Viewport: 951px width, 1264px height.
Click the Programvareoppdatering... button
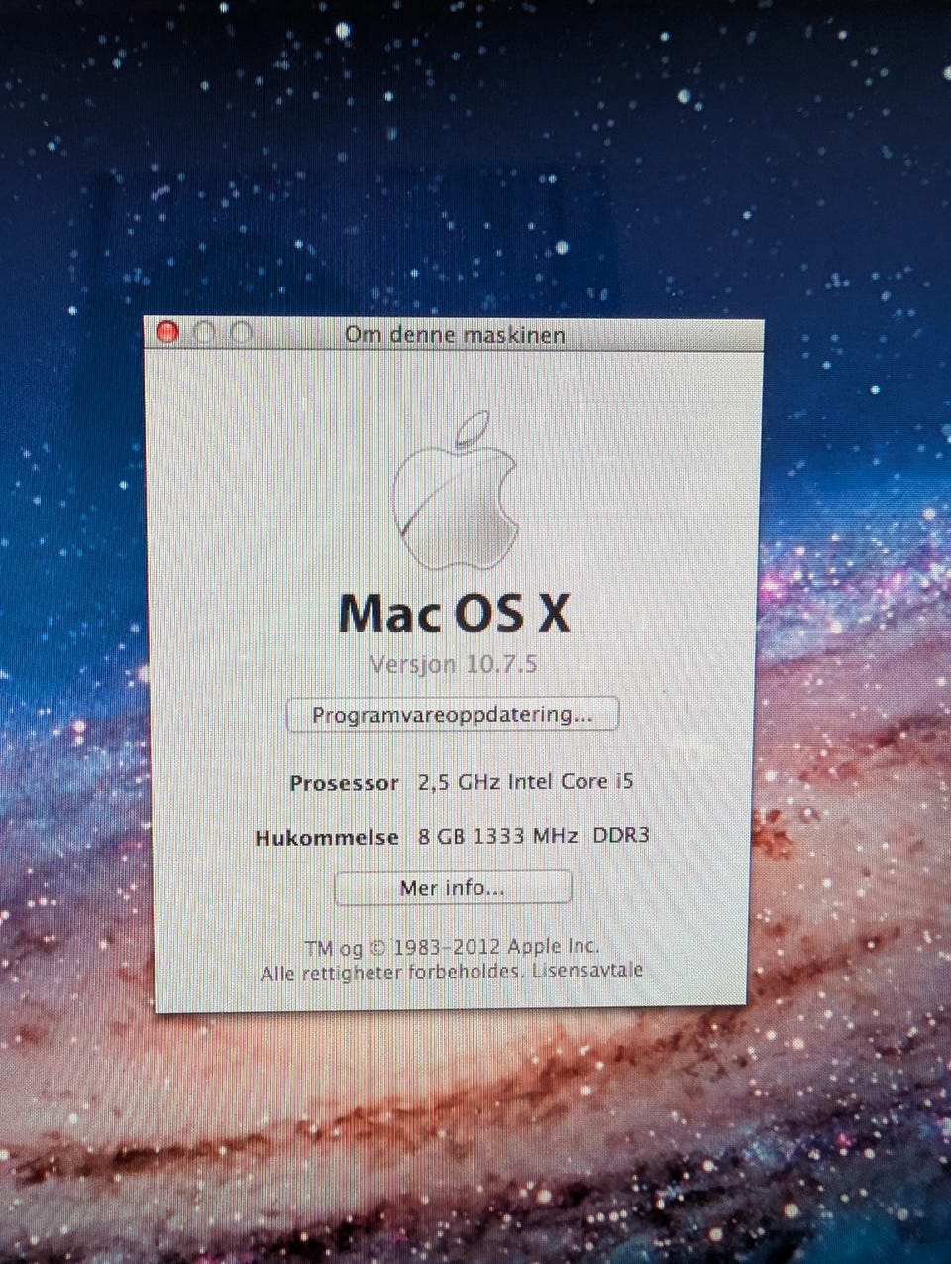(453, 714)
